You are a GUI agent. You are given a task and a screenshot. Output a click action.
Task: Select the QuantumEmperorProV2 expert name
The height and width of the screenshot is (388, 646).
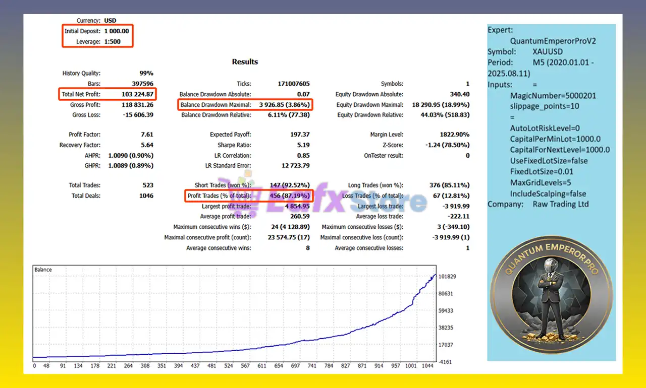pos(553,41)
